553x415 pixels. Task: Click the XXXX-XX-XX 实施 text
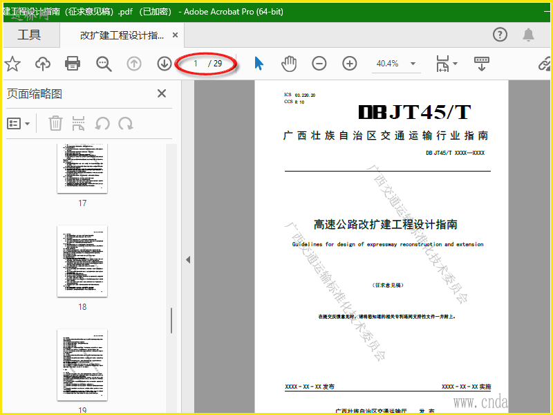[x=466, y=387]
